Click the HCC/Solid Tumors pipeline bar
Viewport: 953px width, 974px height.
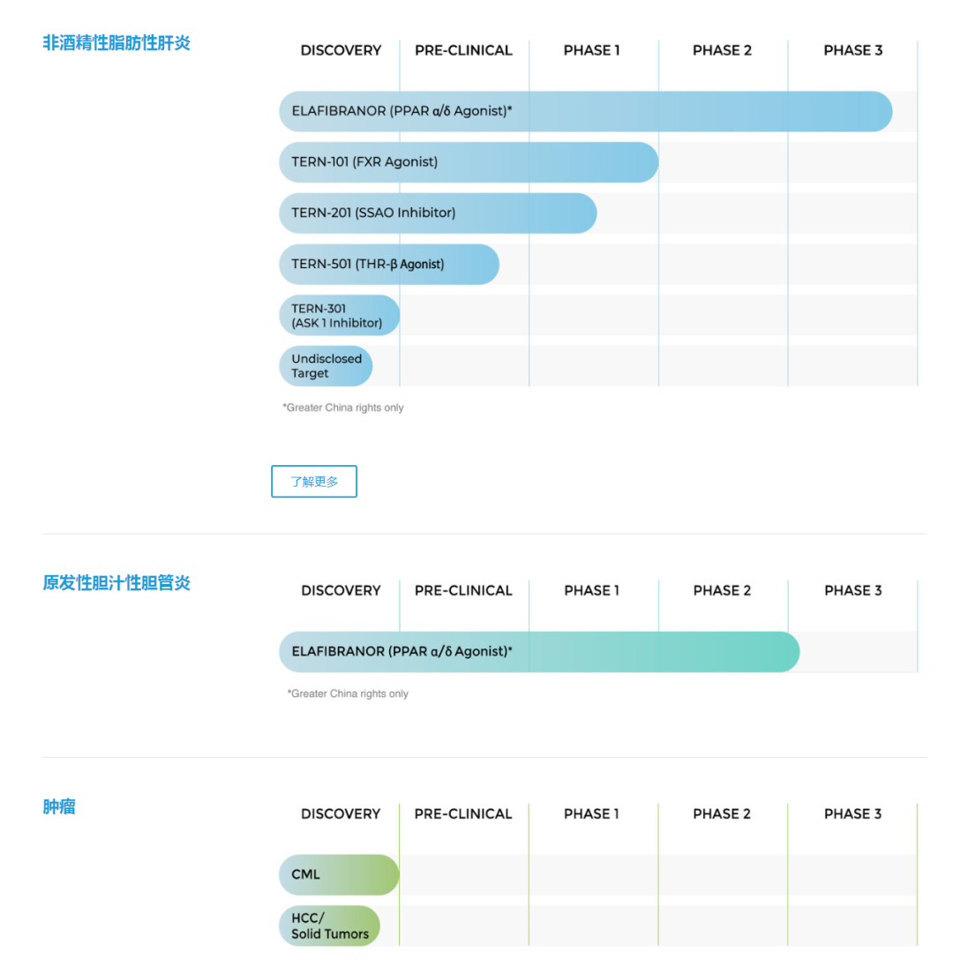pos(329,925)
